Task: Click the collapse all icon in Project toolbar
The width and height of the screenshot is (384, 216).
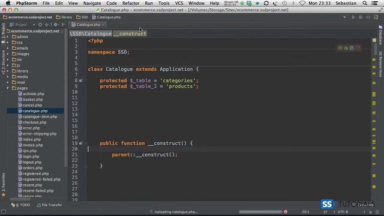Action: pyautogui.click(x=47, y=25)
